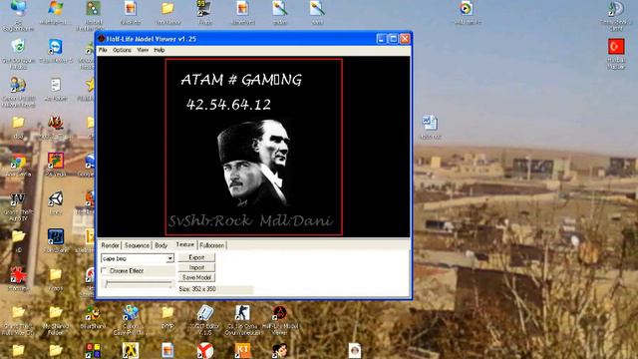Select the TeamViewer desktop shortcut

pos(56,51)
